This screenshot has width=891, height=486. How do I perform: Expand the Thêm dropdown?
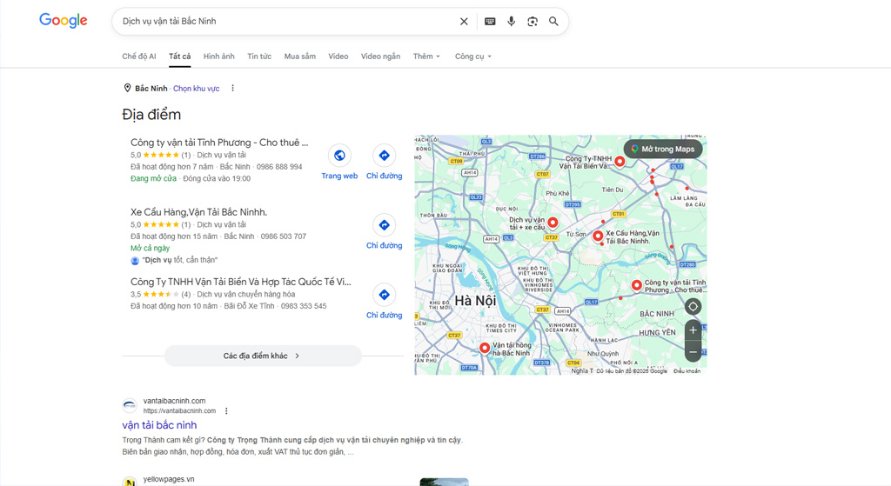(x=426, y=57)
